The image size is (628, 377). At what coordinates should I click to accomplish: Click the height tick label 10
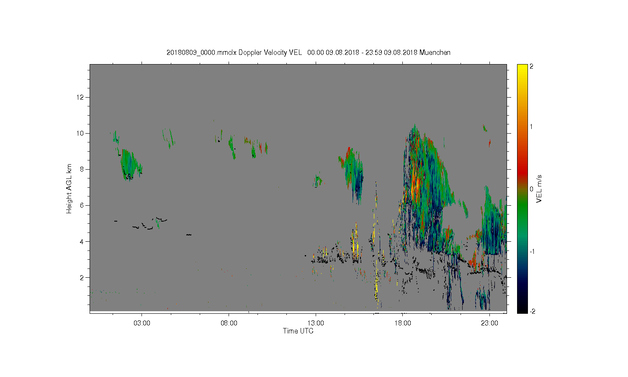coord(80,133)
